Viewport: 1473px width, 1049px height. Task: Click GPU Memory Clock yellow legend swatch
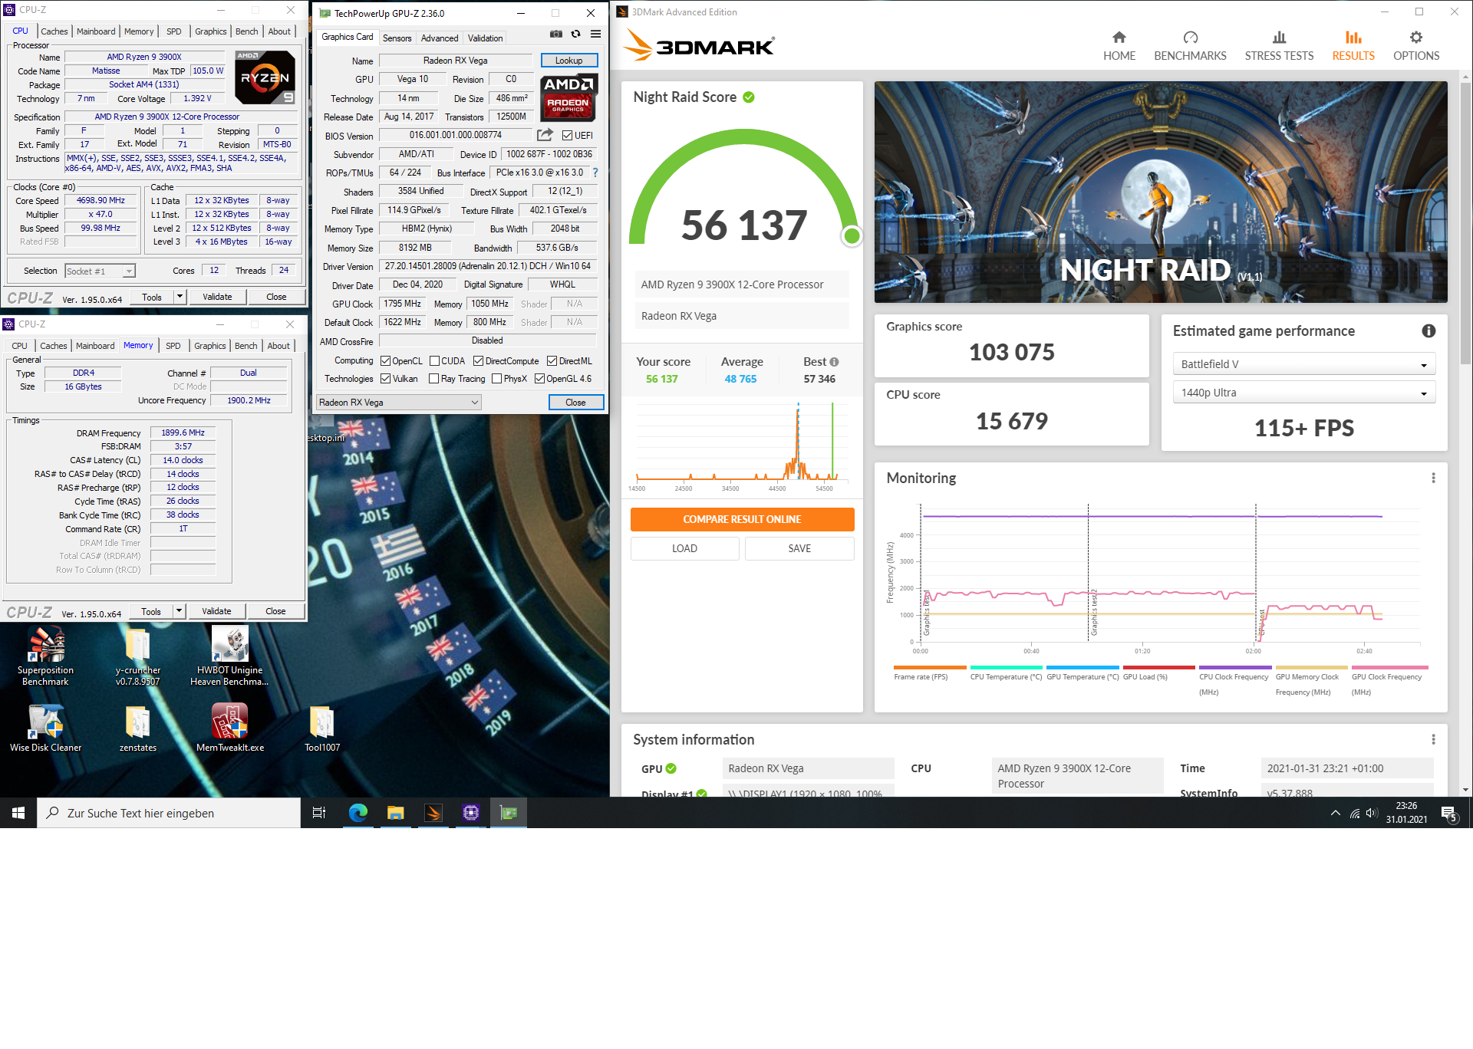click(1311, 668)
